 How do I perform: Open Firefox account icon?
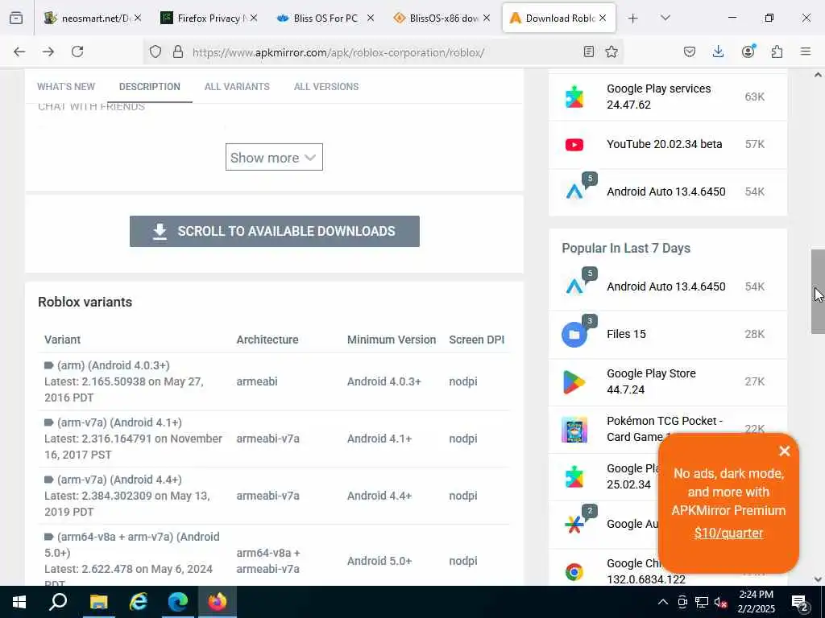[748, 51]
